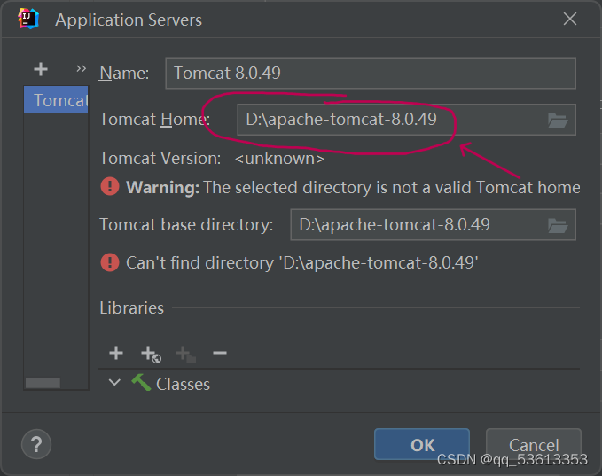
Task: Add a library from URL with globe icon
Action: [151, 354]
